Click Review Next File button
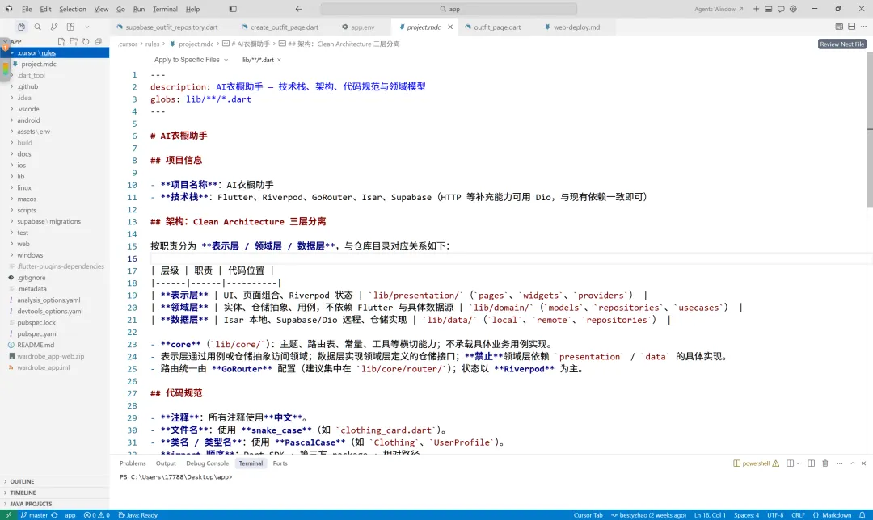 click(841, 44)
